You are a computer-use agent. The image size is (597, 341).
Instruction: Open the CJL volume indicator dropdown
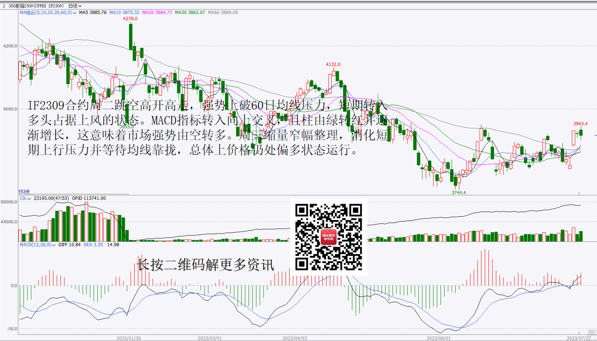tap(25, 199)
